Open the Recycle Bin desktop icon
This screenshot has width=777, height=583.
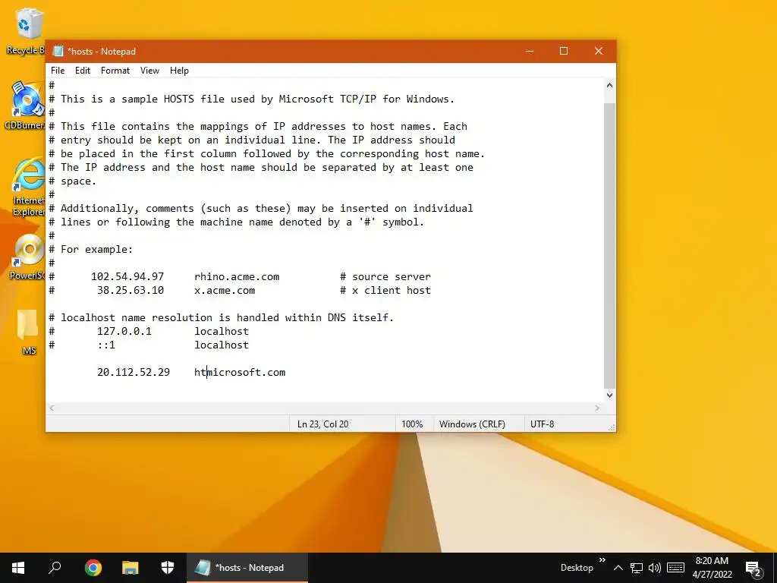click(x=26, y=30)
